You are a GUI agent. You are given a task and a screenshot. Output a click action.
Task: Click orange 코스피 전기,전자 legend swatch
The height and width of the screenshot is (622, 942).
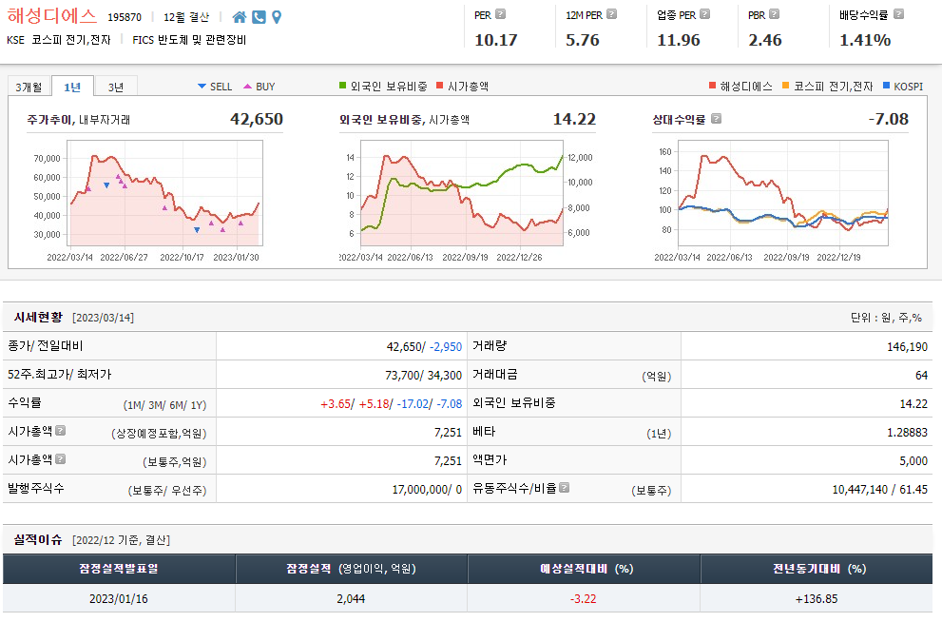pyautogui.click(x=786, y=86)
